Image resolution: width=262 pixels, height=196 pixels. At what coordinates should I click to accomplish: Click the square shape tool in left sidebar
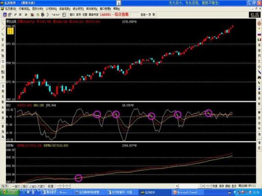(3, 61)
